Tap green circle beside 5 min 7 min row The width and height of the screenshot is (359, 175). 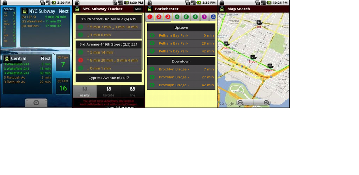point(80,27)
